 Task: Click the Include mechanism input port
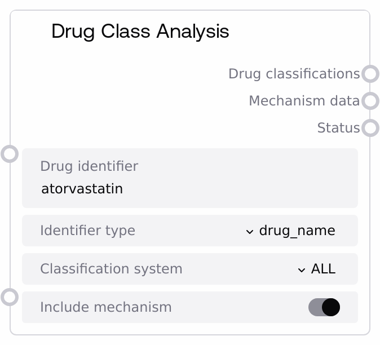click(10, 297)
